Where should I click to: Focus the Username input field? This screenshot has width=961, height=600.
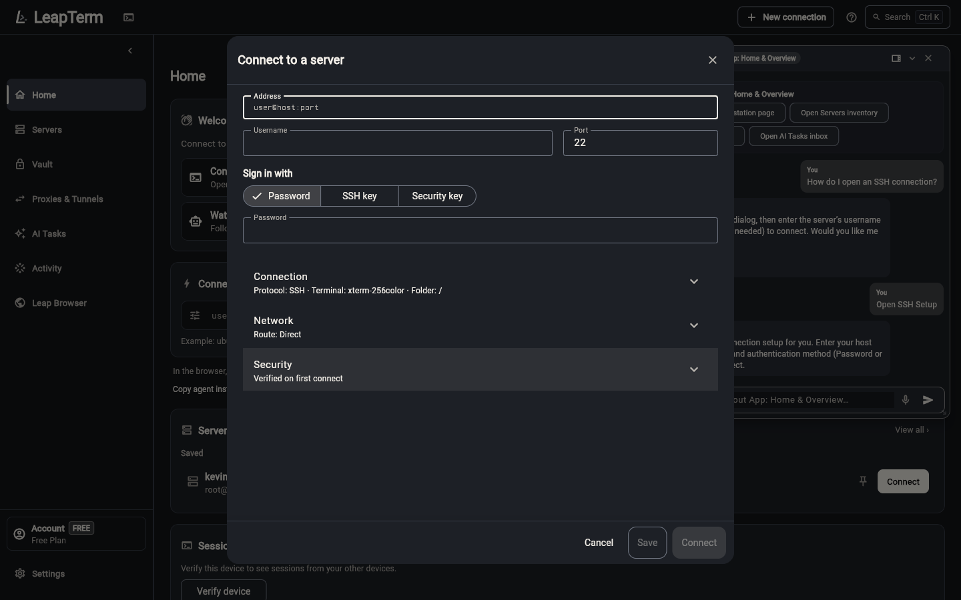click(x=398, y=143)
